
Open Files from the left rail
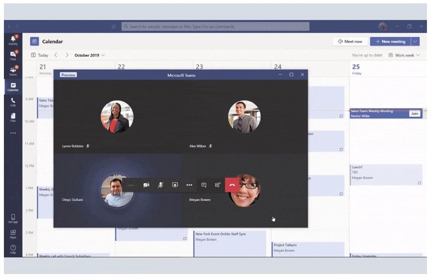tap(13, 117)
